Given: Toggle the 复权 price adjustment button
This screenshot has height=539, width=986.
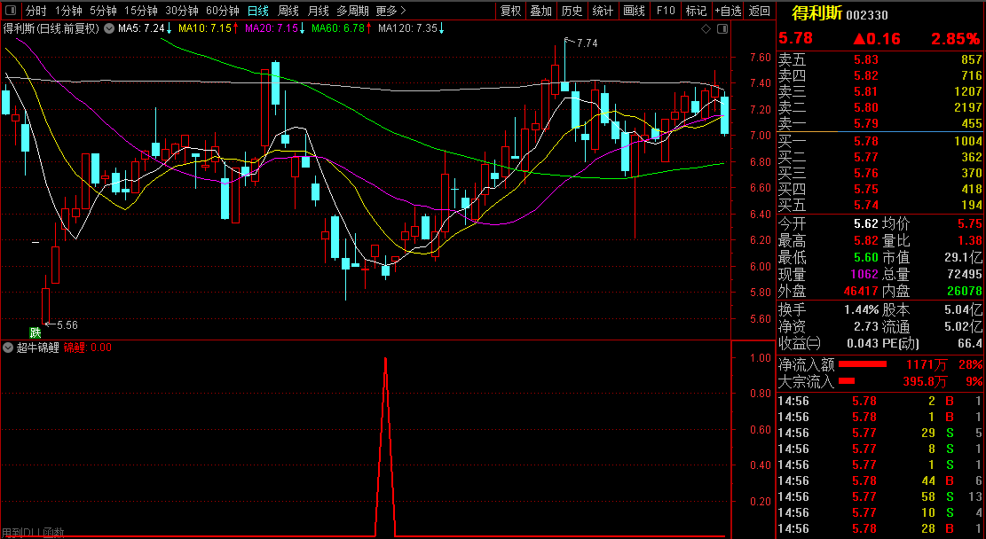Looking at the screenshot, I should pyautogui.click(x=510, y=11).
